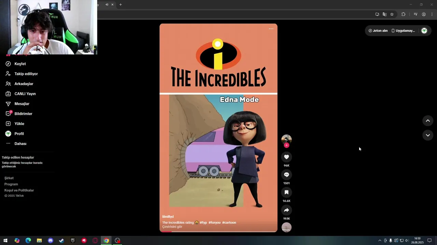Show hidden system tray icons
Screen dimensions: 437x245
[380, 241]
